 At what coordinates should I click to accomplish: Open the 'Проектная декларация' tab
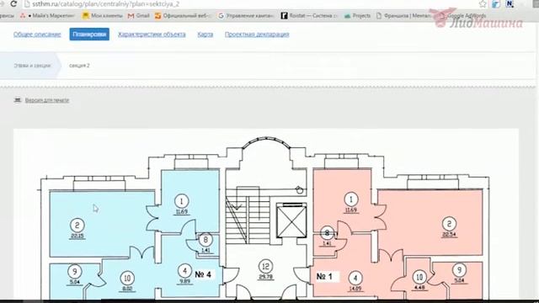pyautogui.click(x=257, y=35)
